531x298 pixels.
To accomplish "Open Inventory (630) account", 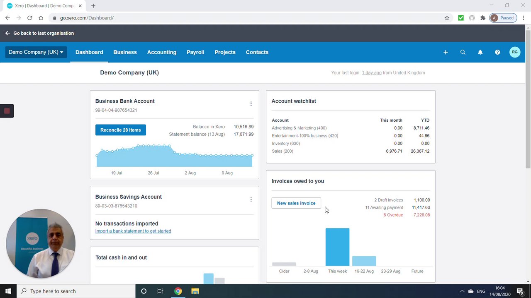I will click(286, 144).
